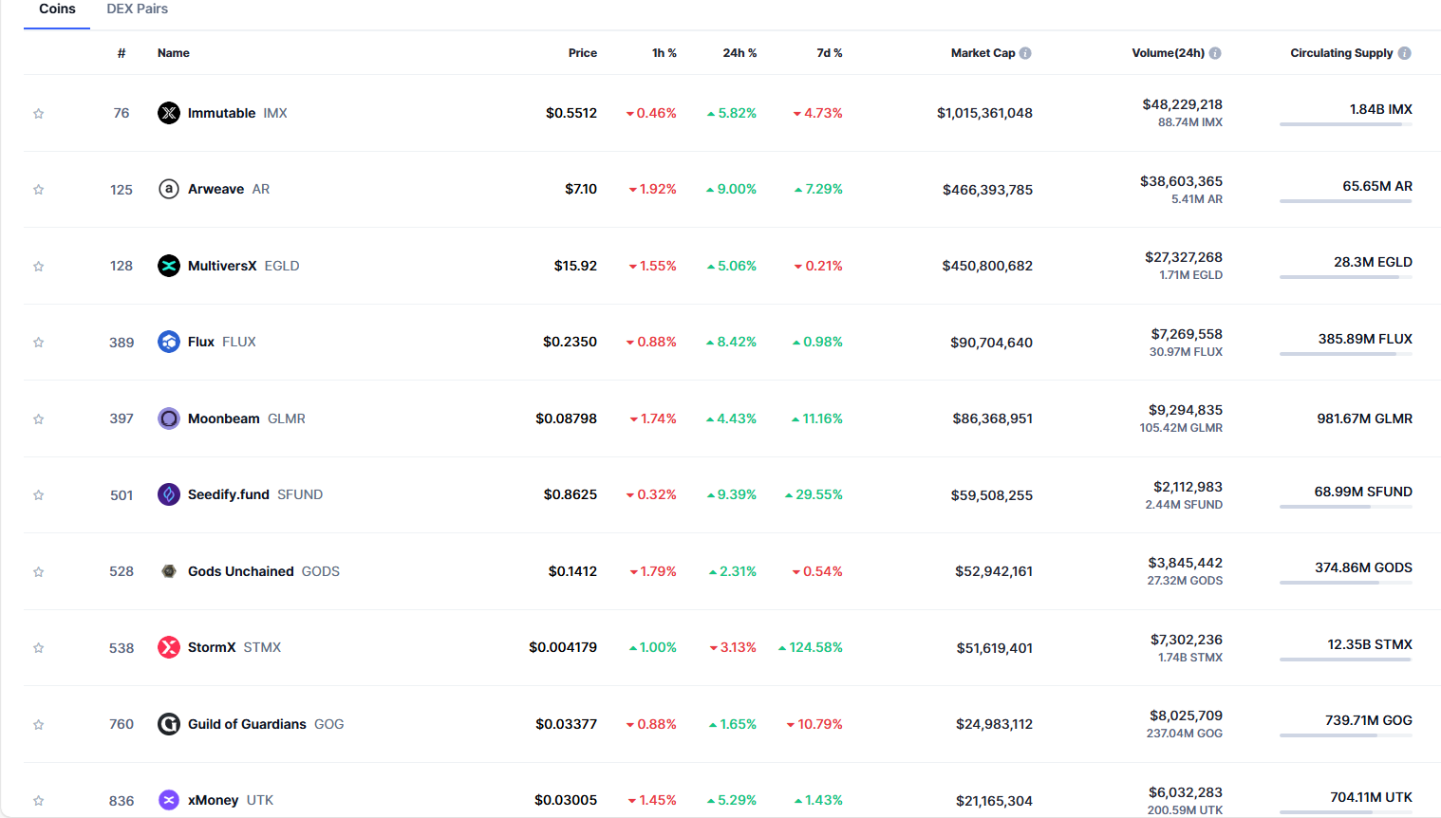Click the Guild of Guardians coin logo
The image size is (1441, 818).
[x=168, y=723]
